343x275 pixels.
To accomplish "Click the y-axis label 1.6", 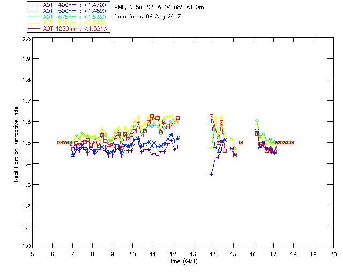I will [x=26, y=122].
